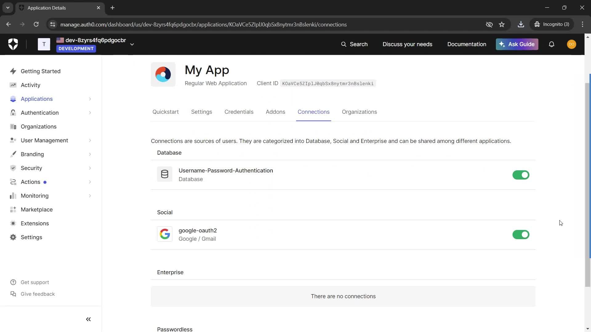Screen dimensions: 591x332
Task: Click the Security shield check icon
Action: [13, 168]
